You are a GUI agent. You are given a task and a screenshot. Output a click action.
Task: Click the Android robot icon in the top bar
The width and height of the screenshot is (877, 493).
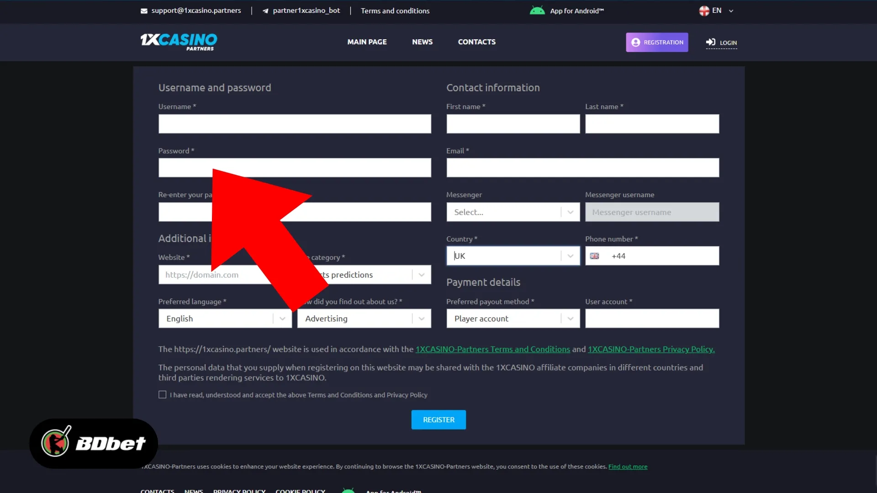[x=537, y=10]
